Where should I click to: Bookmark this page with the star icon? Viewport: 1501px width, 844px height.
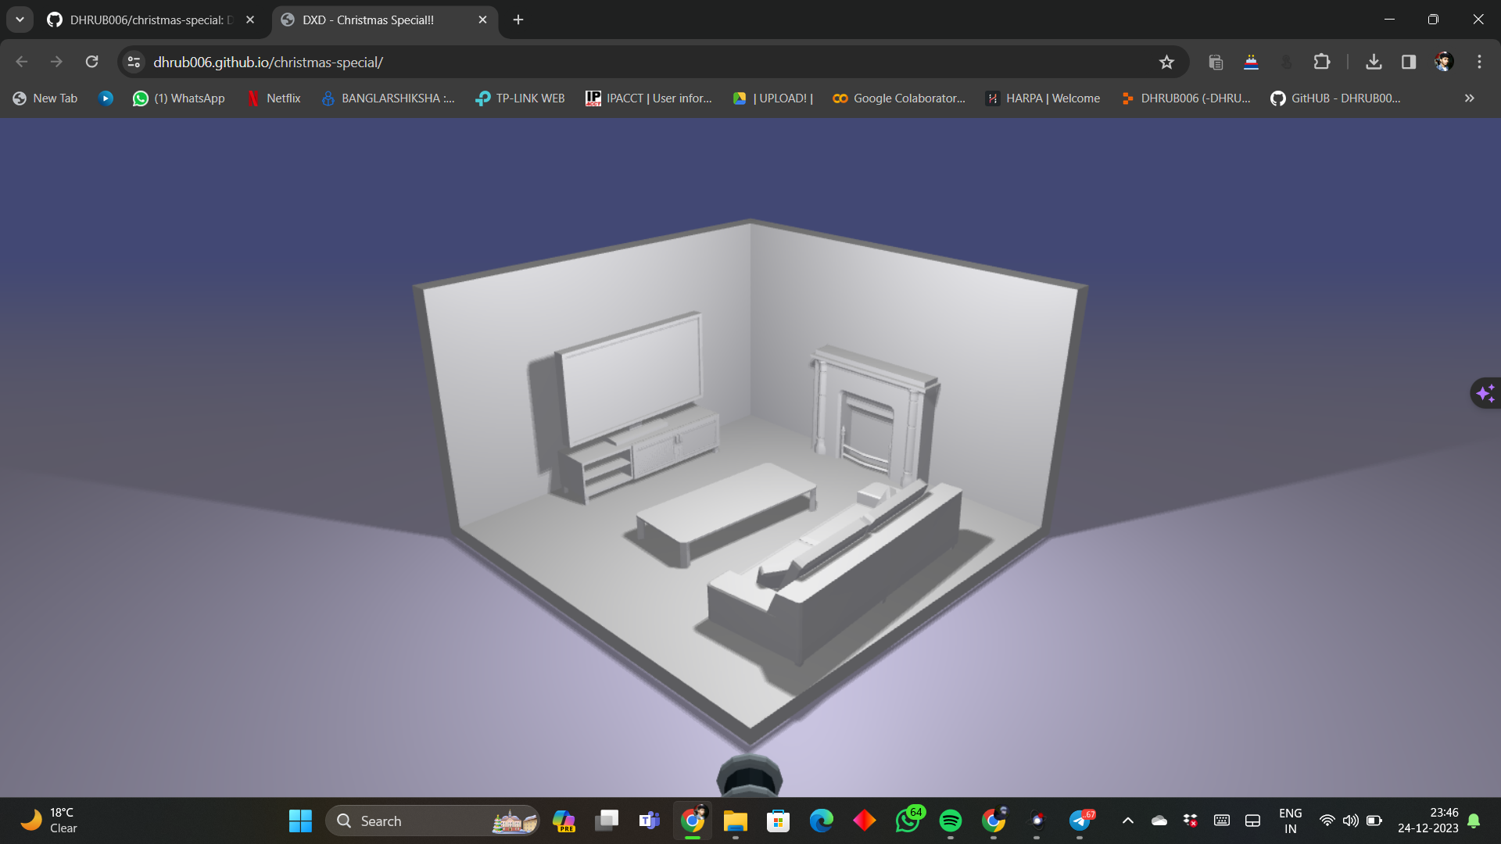[1166, 62]
